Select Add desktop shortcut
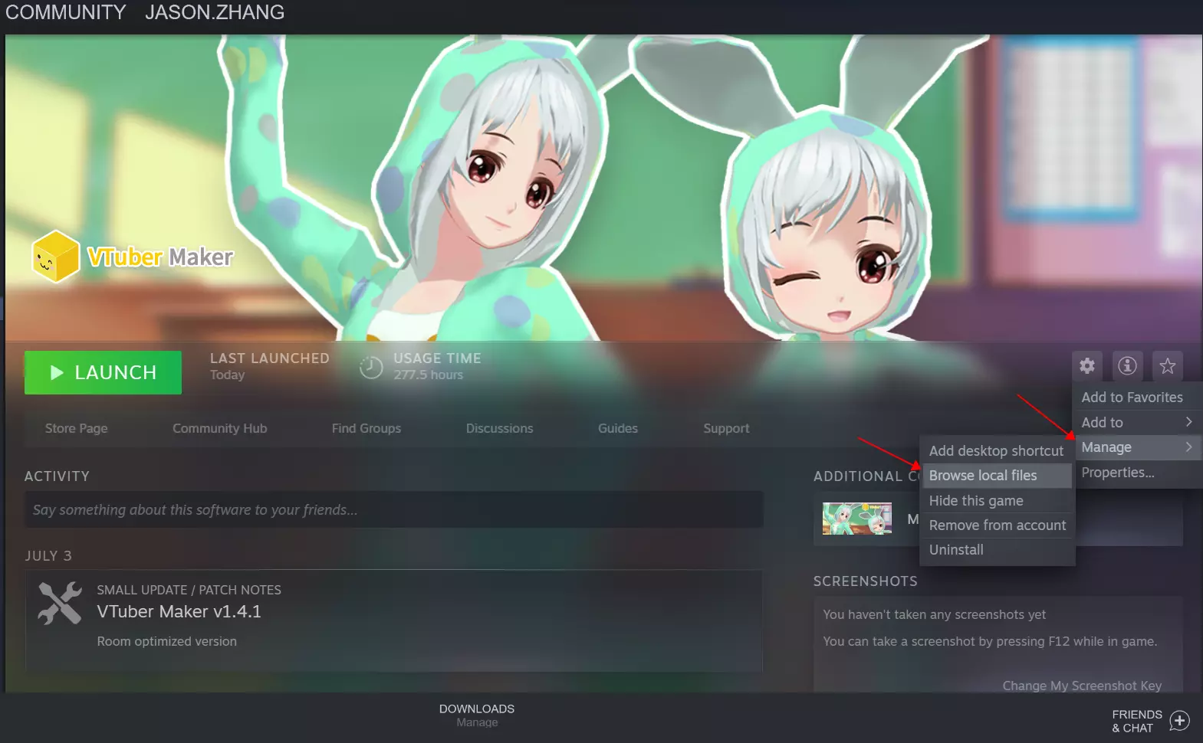 [x=998, y=451]
